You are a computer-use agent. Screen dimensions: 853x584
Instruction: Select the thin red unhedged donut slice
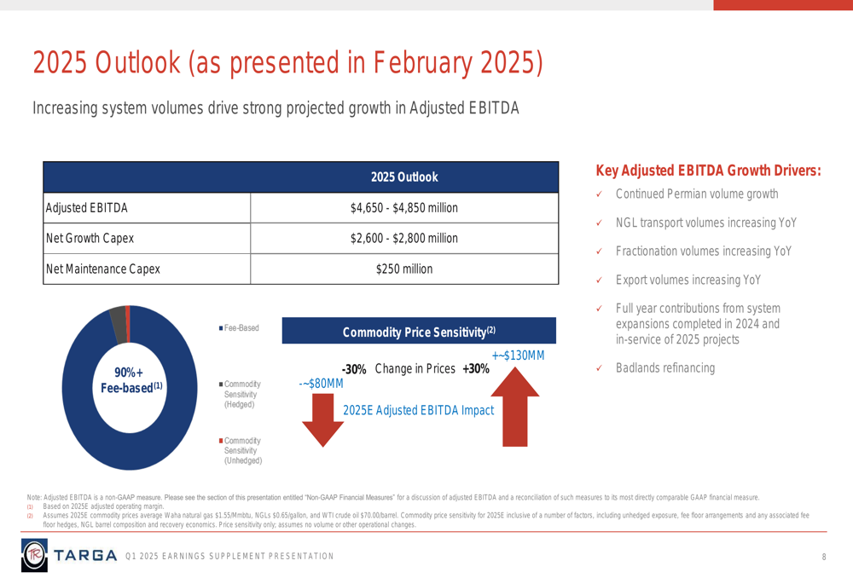tap(128, 323)
